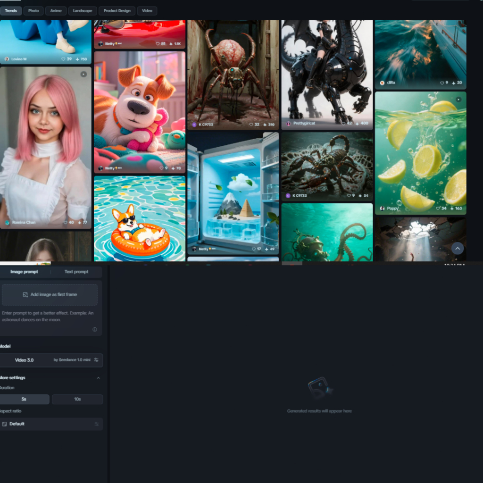Switch to the Photo category tab
483x483 pixels.
click(33, 11)
